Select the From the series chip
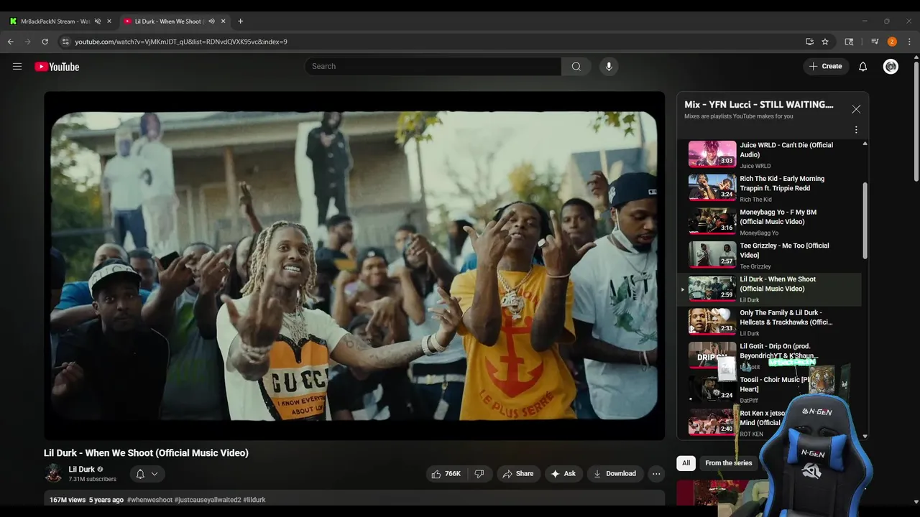The image size is (920, 517). click(x=728, y=463)
